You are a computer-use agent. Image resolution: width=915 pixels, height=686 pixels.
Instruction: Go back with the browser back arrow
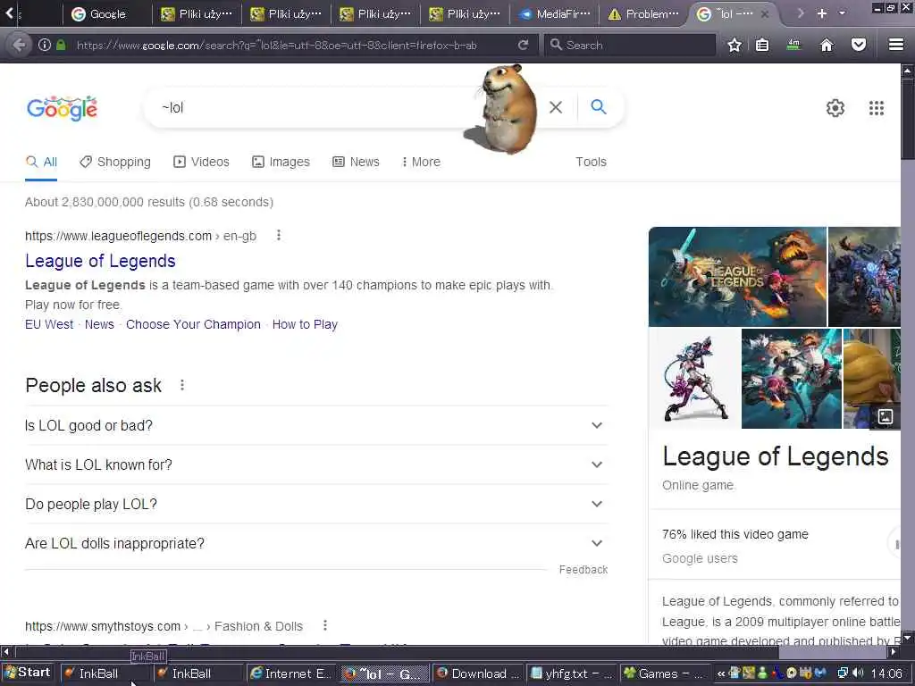(x=19, y=45)
